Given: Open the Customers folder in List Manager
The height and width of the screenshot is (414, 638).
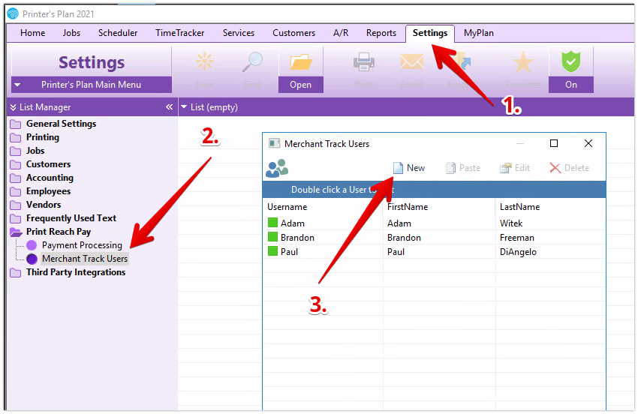Looking at the screenshot, I should click(49, 164).
